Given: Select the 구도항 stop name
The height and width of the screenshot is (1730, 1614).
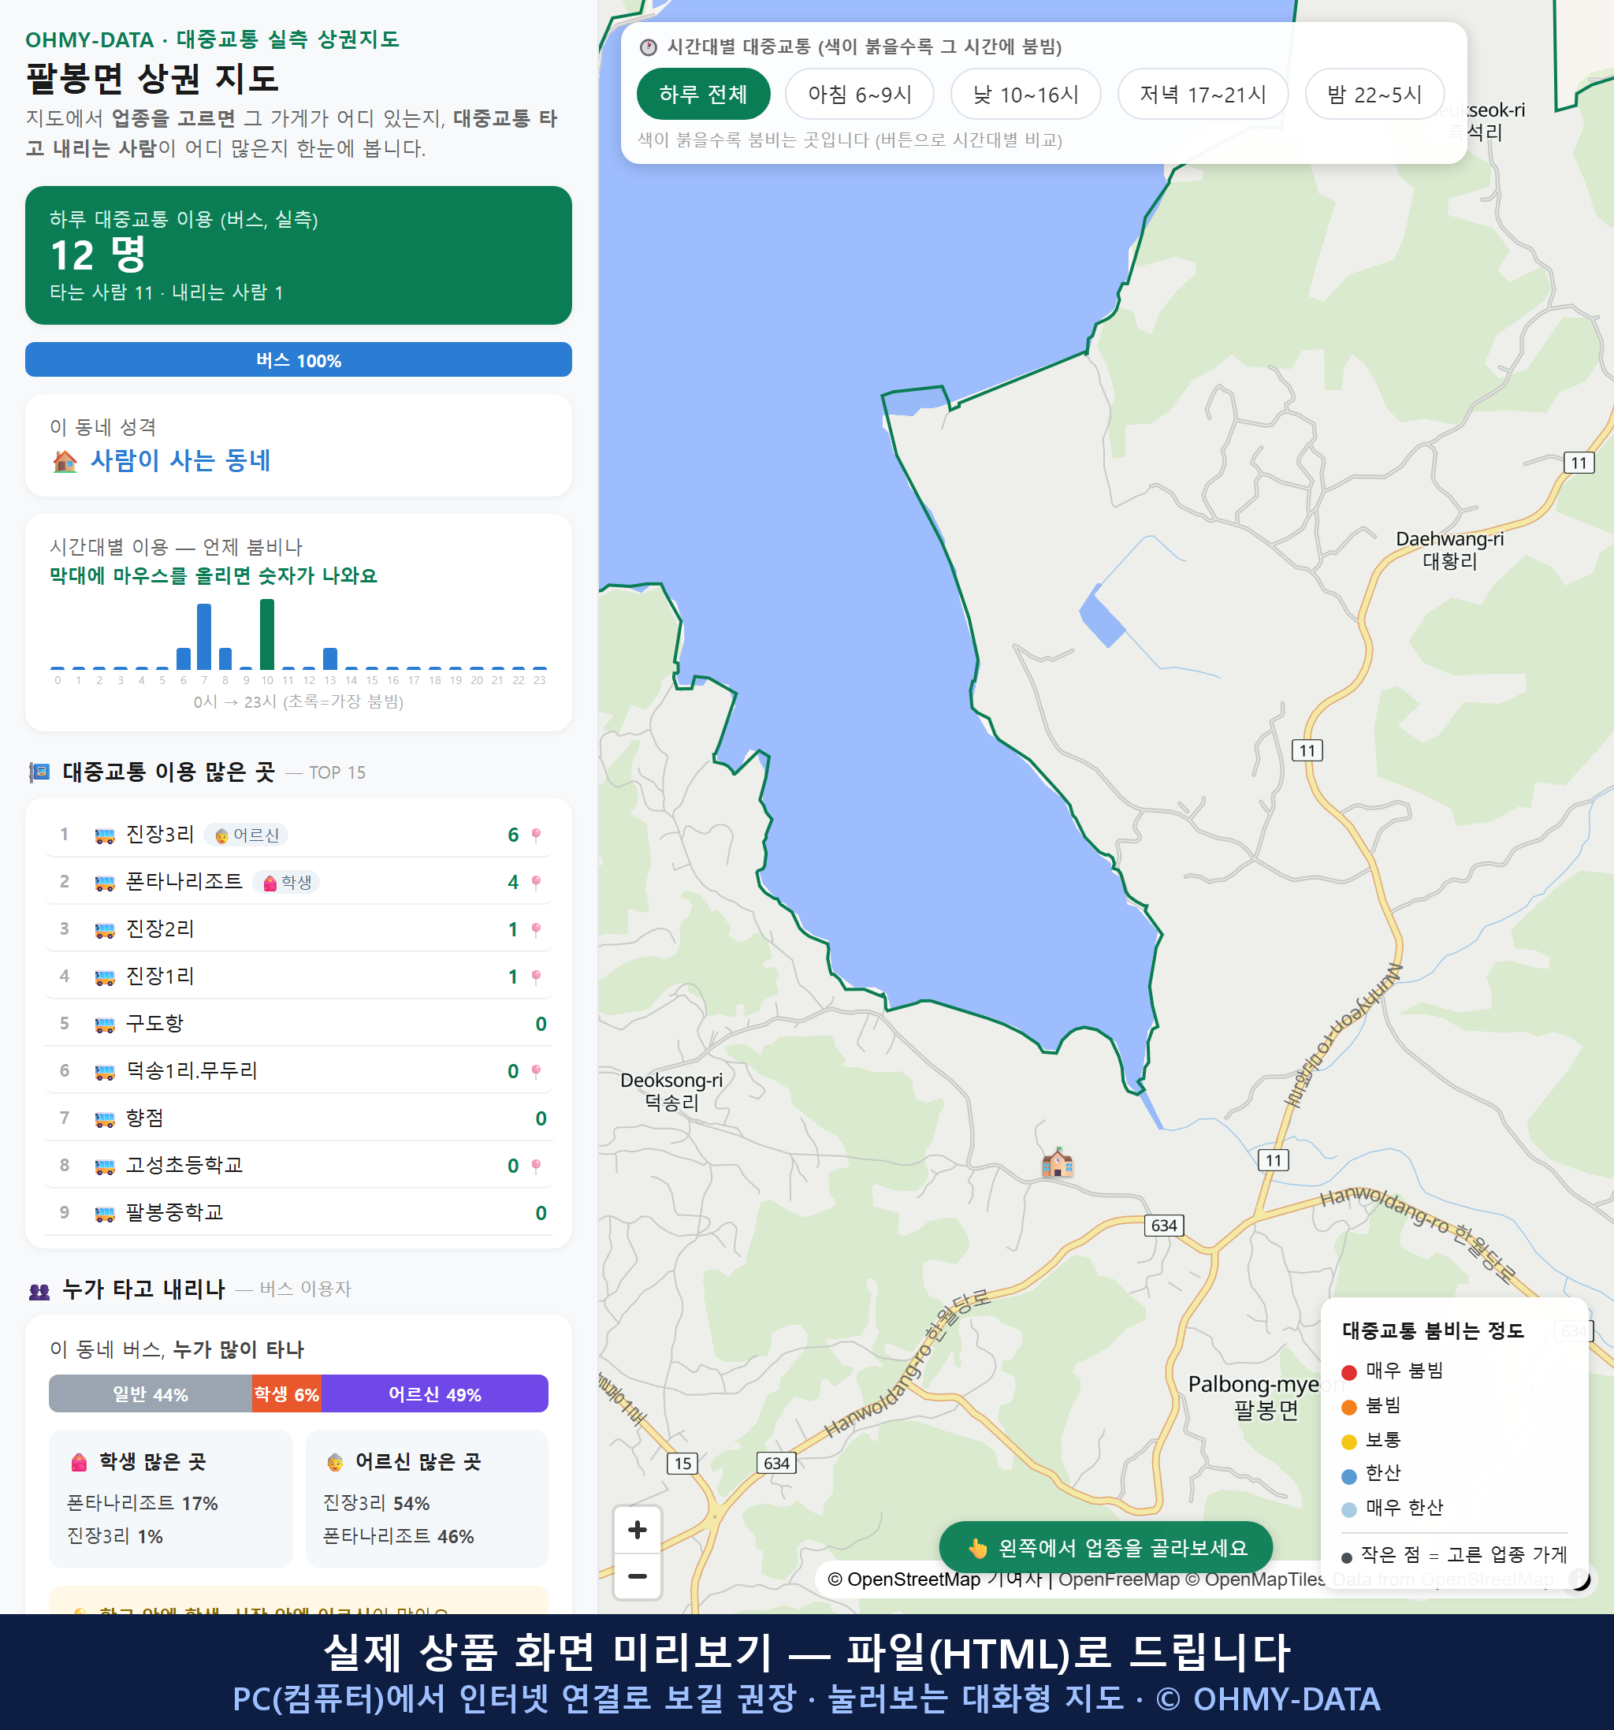Looking at the screenshot, I should tap(155, 1022).
